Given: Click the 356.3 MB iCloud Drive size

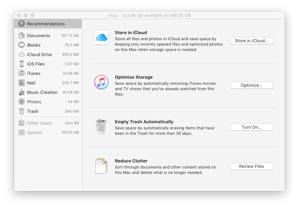Looking at the screenshot, I should pyautogui.click(x=70, y=54).
